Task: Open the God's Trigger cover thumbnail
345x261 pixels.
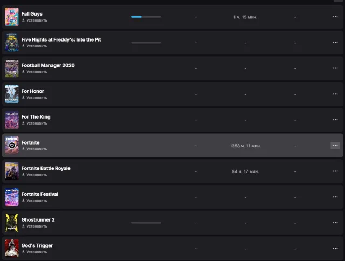Action: coord(12,248)
